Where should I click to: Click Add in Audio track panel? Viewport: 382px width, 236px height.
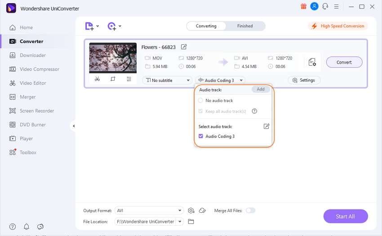click(261, 90)
